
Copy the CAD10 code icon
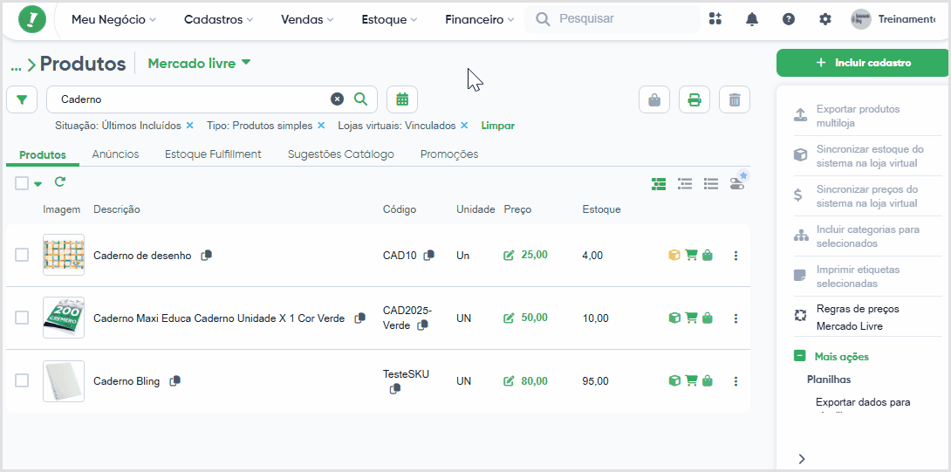click(x=428, y=256)
